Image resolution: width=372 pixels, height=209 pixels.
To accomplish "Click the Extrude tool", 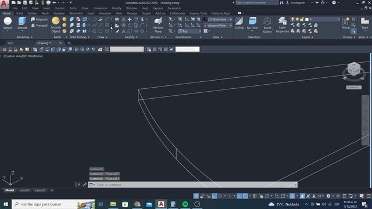I will [x=22, y=23].
